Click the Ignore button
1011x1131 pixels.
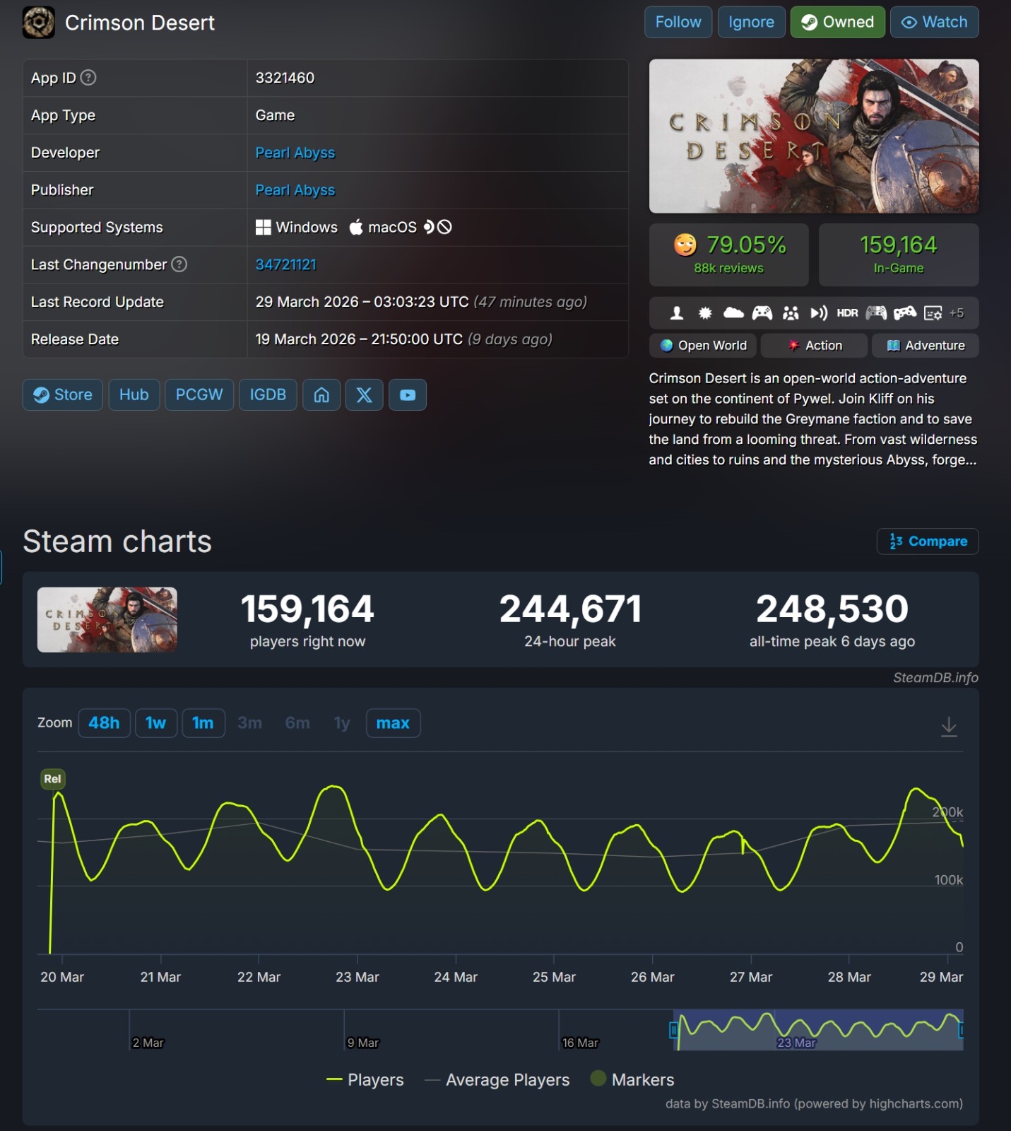tap(751, 22)
